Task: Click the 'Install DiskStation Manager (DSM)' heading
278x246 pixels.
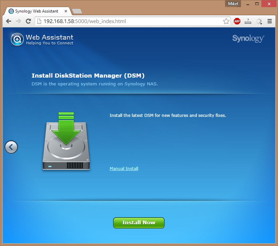Action: pos(88,76)
